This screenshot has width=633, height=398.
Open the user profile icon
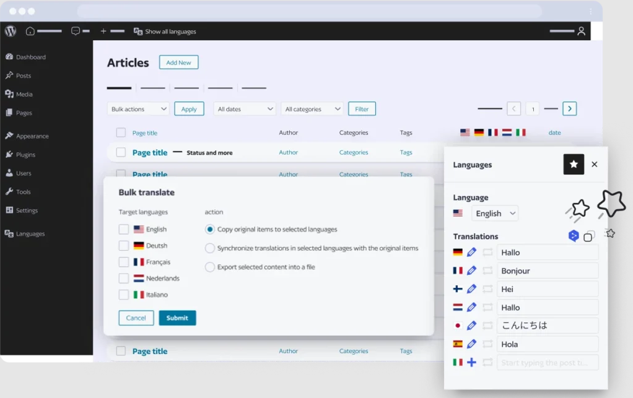click(581, 31)
